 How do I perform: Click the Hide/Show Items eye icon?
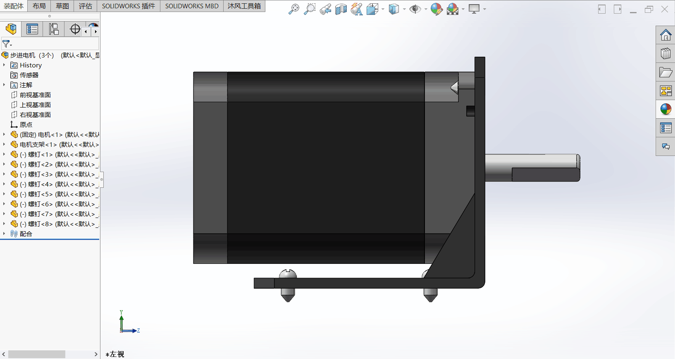pyautogui.click(x=415, y=9)
